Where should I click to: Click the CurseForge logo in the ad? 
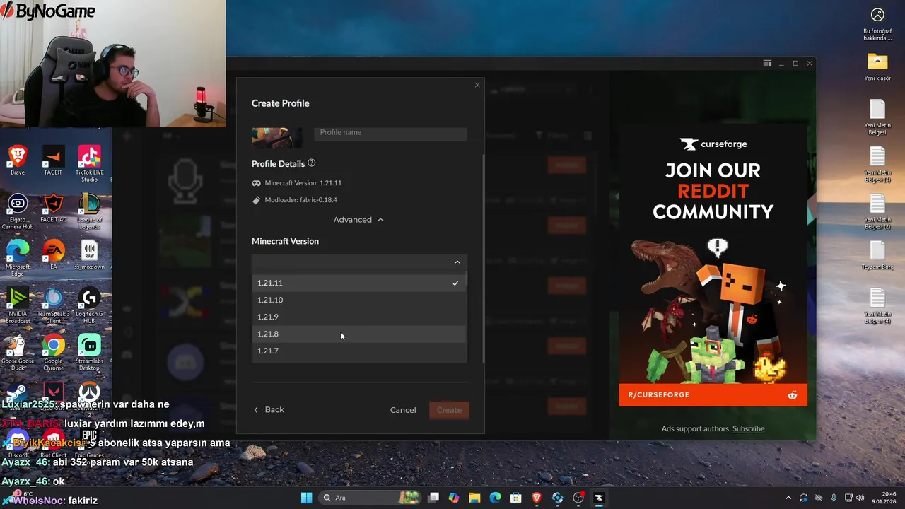713,144
